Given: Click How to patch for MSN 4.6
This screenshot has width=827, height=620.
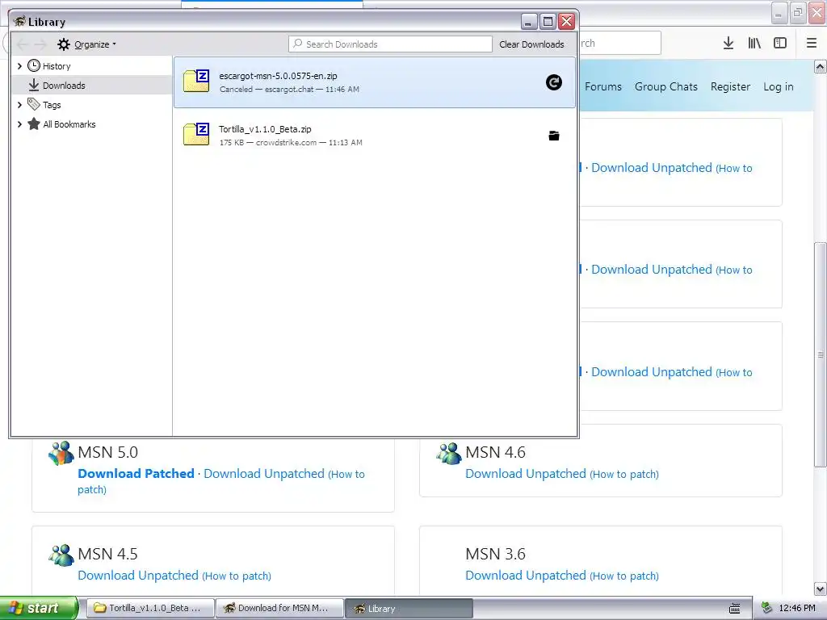Looking at the screenshot, I should pos(624,474).
